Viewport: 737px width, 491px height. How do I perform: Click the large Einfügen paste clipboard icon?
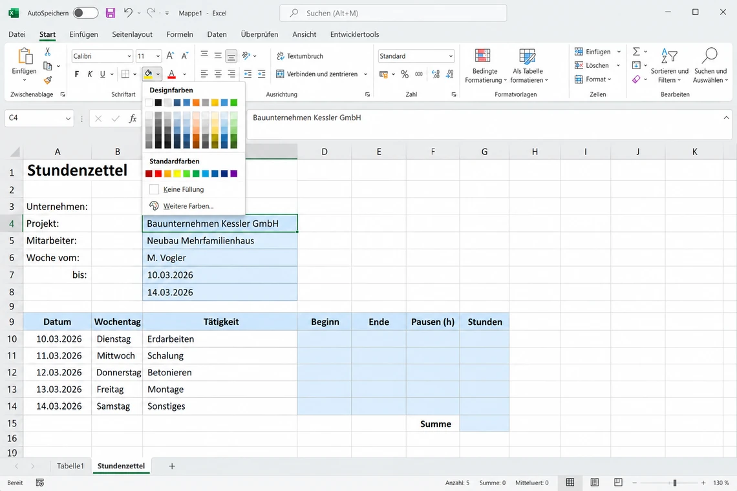25,56
